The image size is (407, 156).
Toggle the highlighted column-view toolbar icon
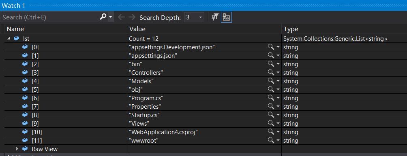[226, 17]
